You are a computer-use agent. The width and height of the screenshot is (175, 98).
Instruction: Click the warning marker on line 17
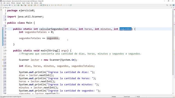point(3,60)
